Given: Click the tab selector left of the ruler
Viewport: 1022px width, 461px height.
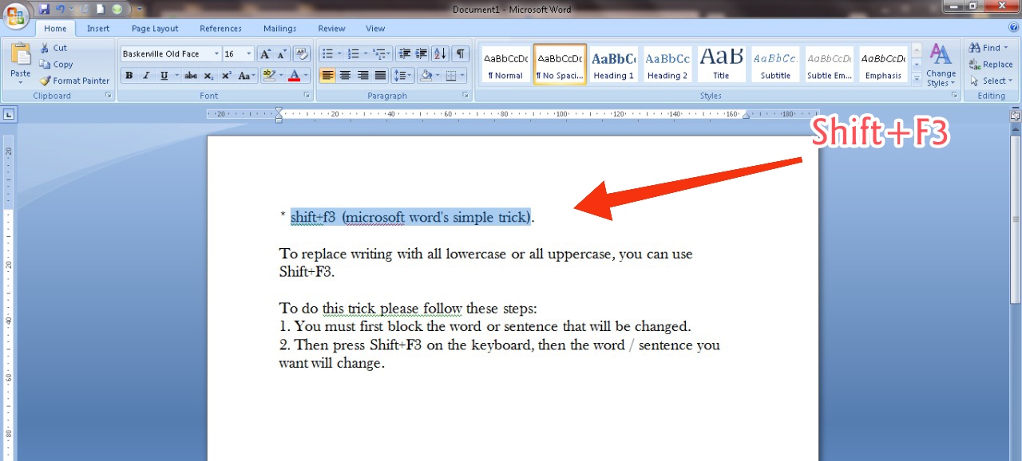Looking at the screenshot, I should (x=9, y=114).
